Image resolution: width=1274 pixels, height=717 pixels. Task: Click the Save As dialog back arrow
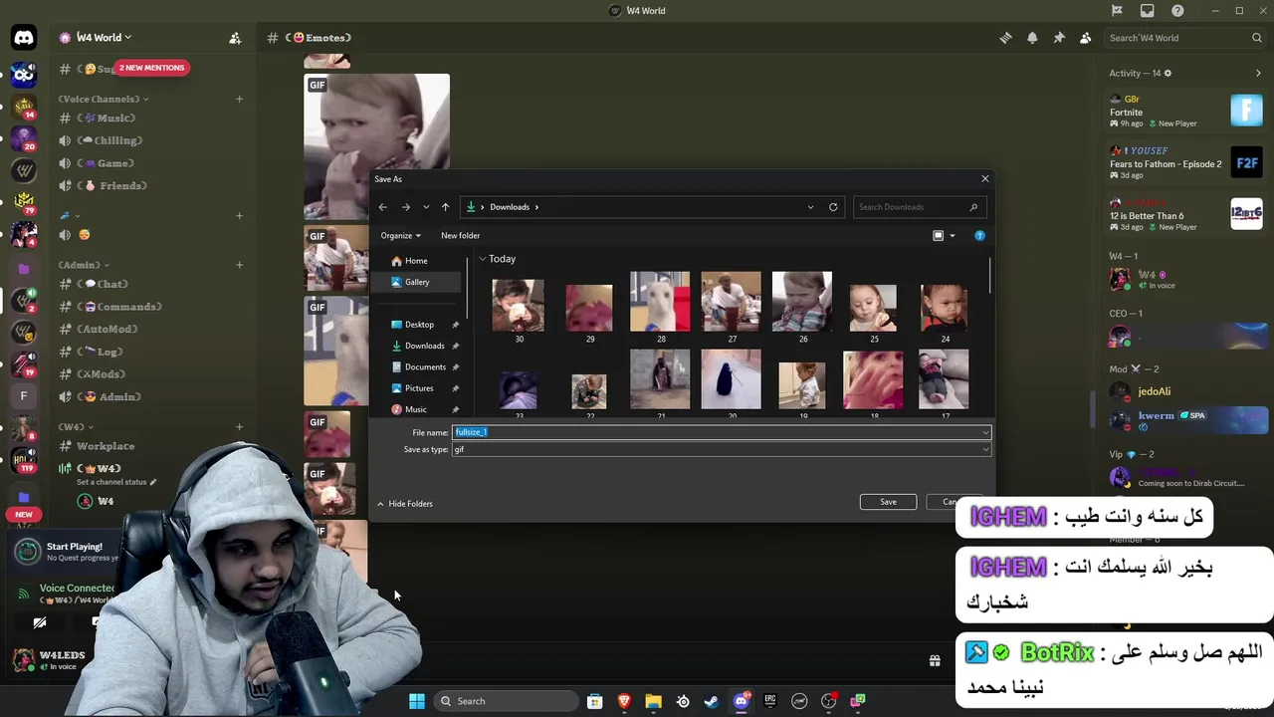click(x=382, y=207)
